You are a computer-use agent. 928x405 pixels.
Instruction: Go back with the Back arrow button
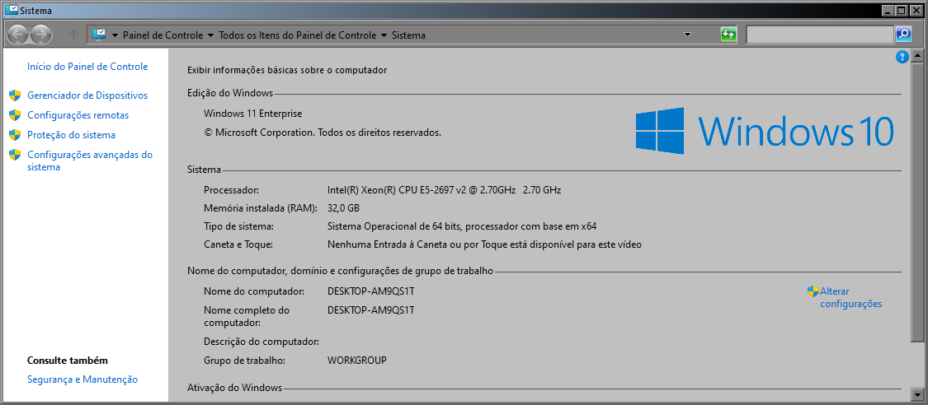[x=18, y=35]
